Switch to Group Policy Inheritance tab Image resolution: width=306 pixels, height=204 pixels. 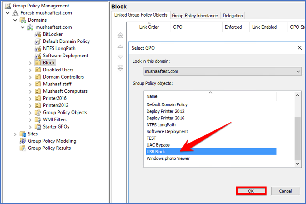click(195, 16)
